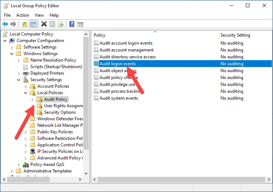Click the Export List toolbar icon
This screenshot has width=273, height=192.
[61, 24]
